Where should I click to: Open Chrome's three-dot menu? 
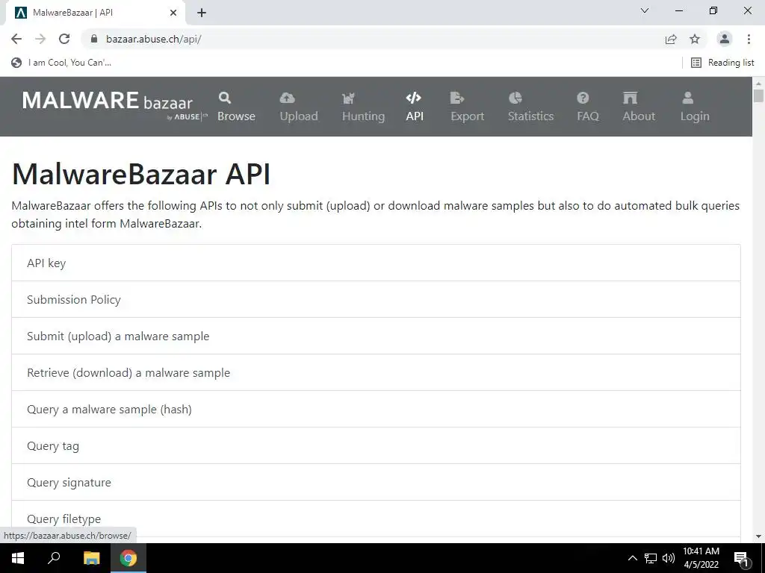pos(749,39)
